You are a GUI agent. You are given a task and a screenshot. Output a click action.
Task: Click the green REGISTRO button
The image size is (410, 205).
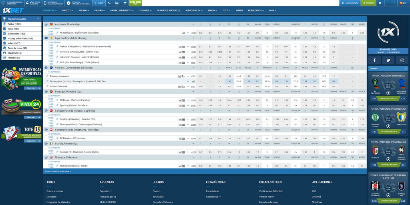pyautogui.click(x=368, y=3)
